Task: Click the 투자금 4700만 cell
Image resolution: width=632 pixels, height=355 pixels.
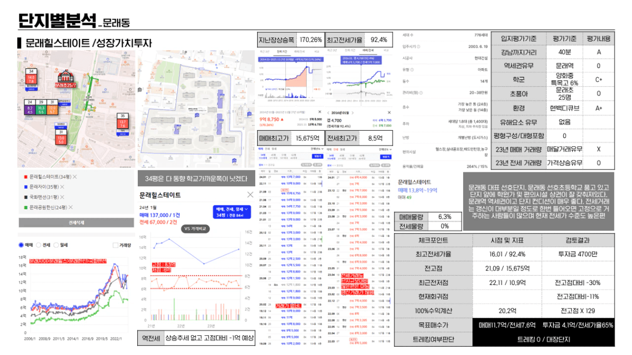Action: pyautogui.click(x=578, y=254)
